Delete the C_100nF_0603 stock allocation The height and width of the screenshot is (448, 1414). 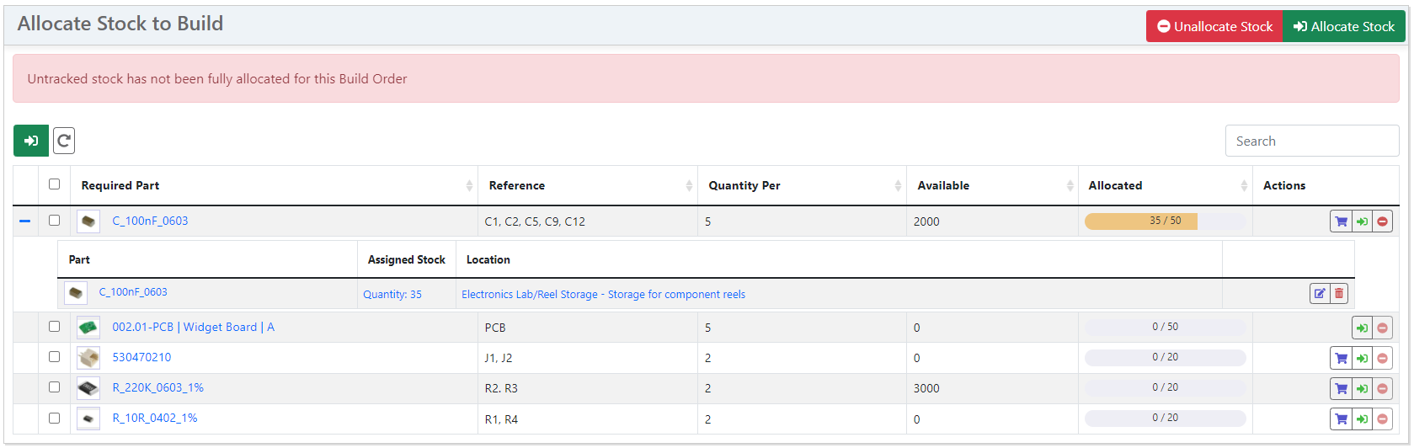click(1339, 293)
